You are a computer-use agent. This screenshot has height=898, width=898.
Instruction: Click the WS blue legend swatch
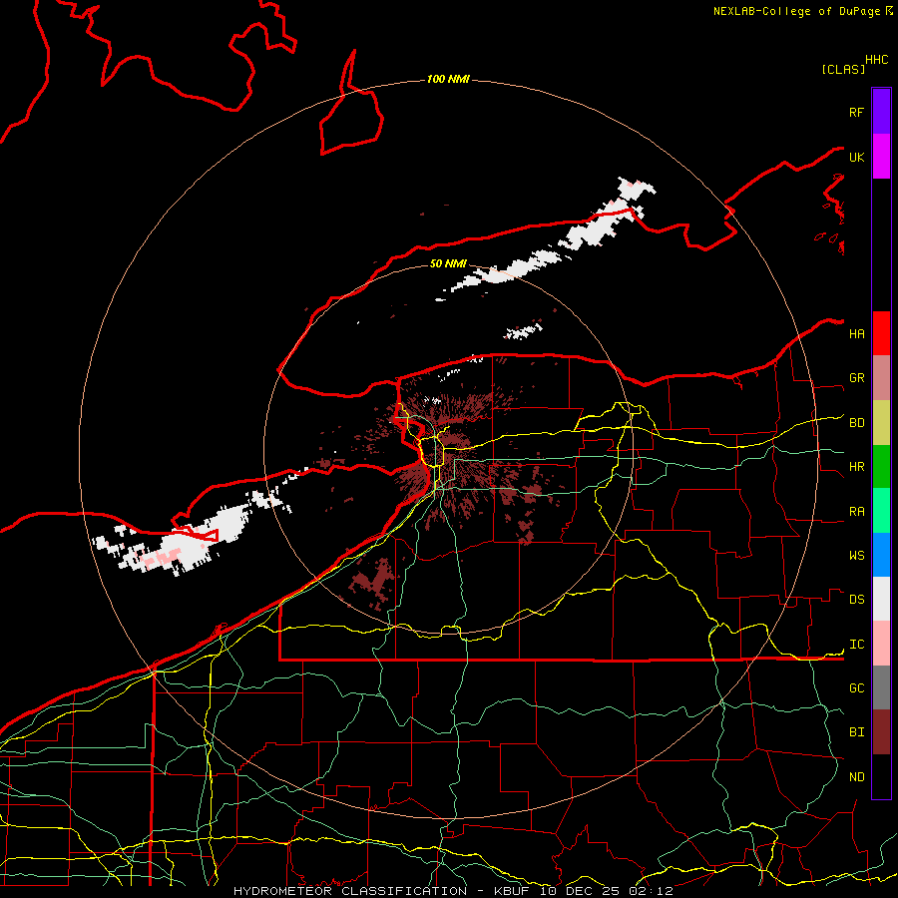pos(881,555)
